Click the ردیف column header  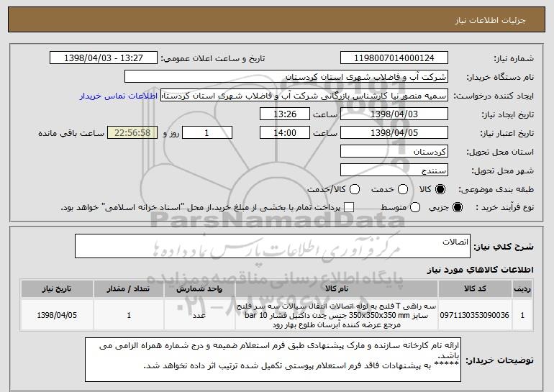tap(522, 289)
